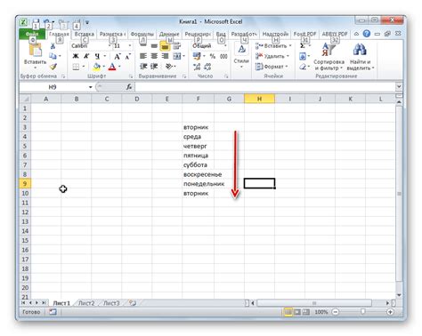The height and width of the screenshot is (336, 422).
Task: Toggle bold Ж formatting
Action: [x=76, y=56]
